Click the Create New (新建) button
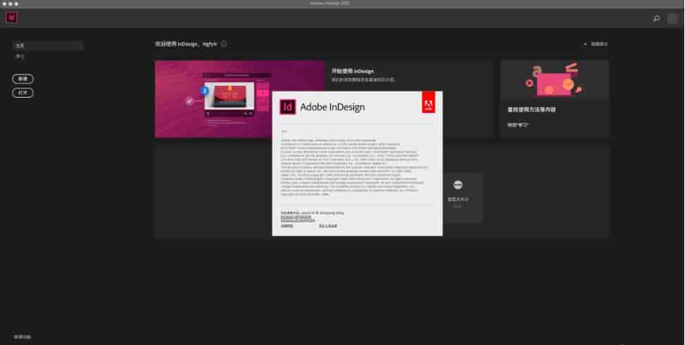The width and height of the screenshot is (685, 345). point(23,79)
